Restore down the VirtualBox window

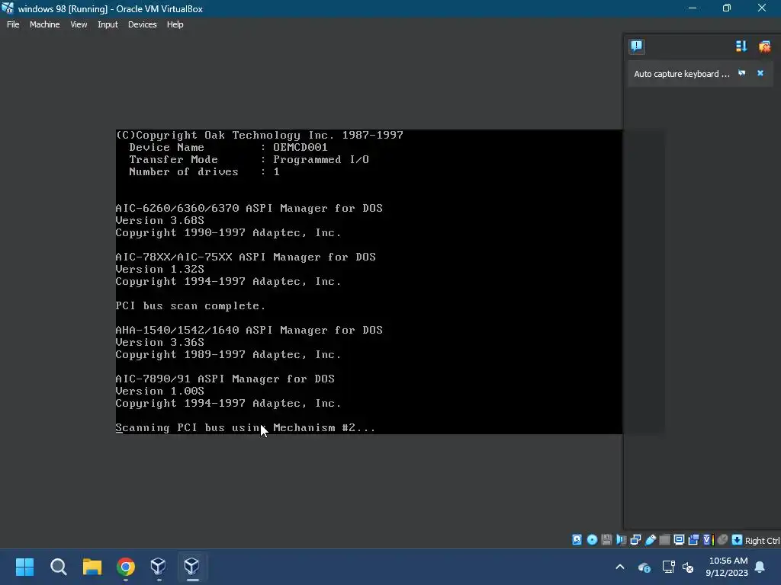click(727, 8)
